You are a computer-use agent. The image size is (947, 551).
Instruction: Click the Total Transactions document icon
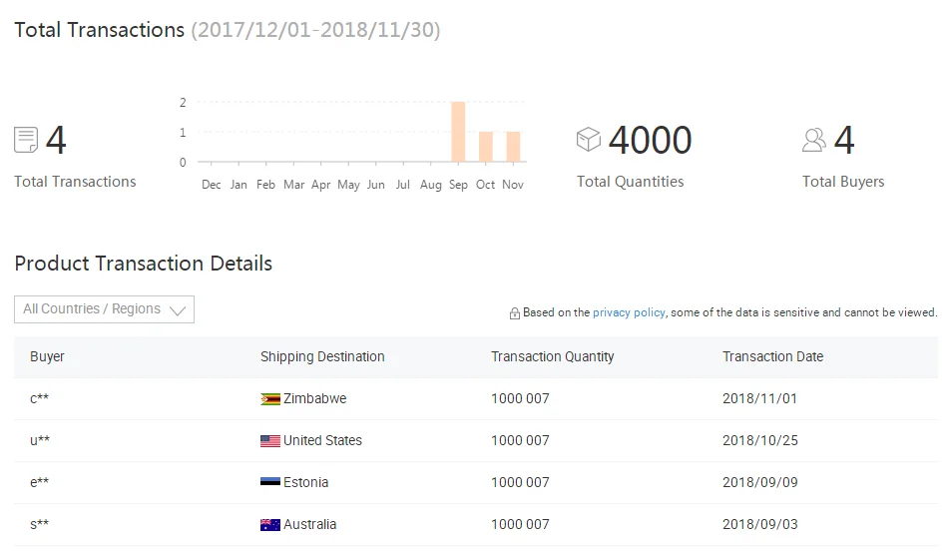pyautogui.click(x=26, y=140)
